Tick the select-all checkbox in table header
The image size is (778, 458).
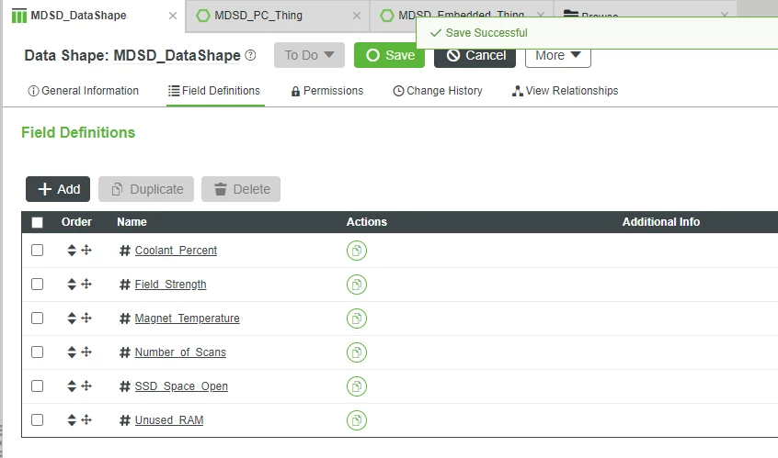[x=37, y=222]
